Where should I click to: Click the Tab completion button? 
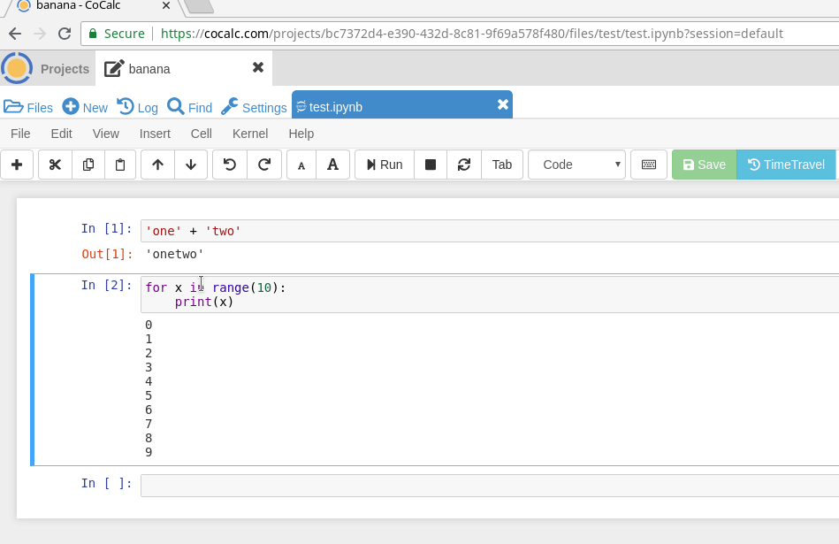(x=502, y=165)
